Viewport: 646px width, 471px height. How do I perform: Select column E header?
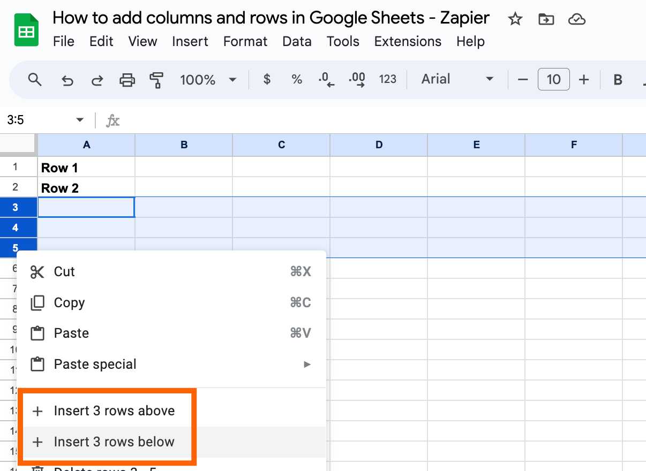click(476, 145)
